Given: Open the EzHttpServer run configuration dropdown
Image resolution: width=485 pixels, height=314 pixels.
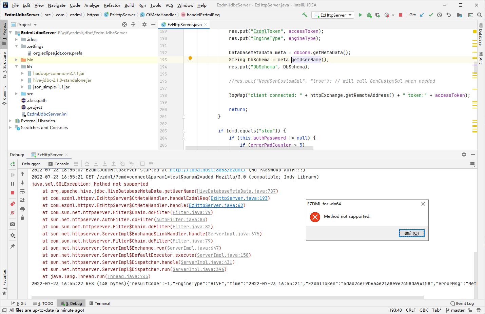Looking at the screenshot, I should (333, 15).
